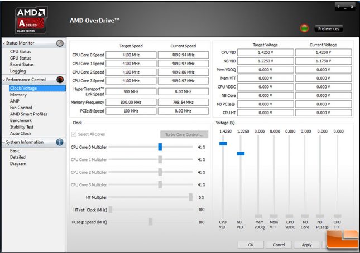The width and height of the screenshot is (360, 253).
Task: Click the Performance Control speedometer icon
Action: (x=60, y=80)
